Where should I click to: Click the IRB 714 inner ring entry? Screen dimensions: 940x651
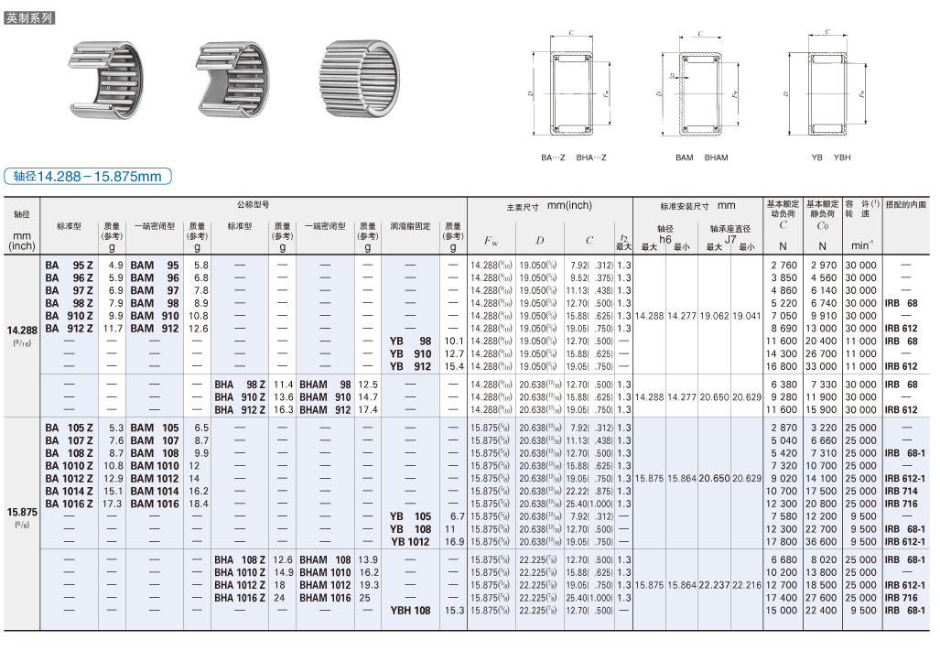[x=901, y=492]
